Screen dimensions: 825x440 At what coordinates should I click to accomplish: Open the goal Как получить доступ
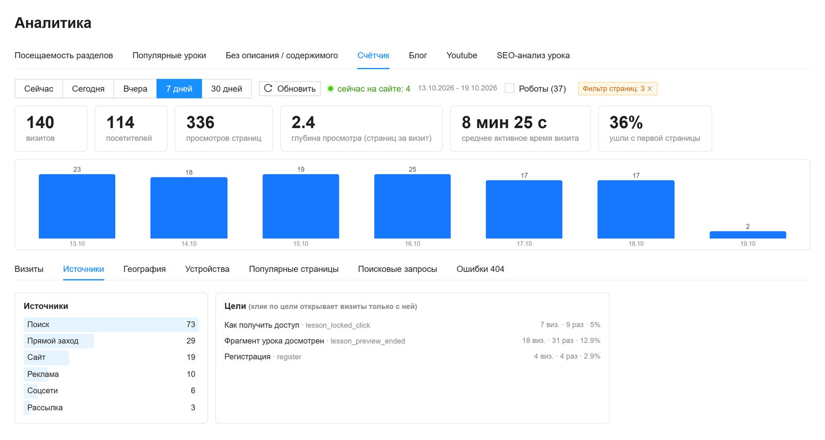[x=412, y=325]
